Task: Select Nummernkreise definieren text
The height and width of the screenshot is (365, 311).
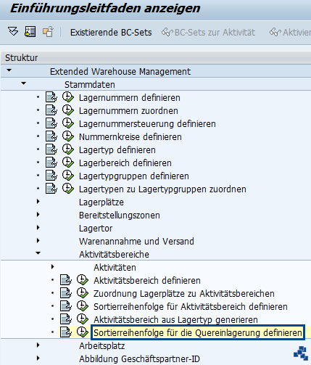Action: pyautogui.click(x=130, y=137)
